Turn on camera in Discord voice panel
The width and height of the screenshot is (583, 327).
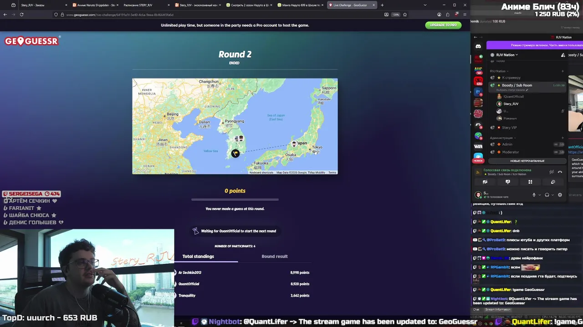[x=485, y=182]
